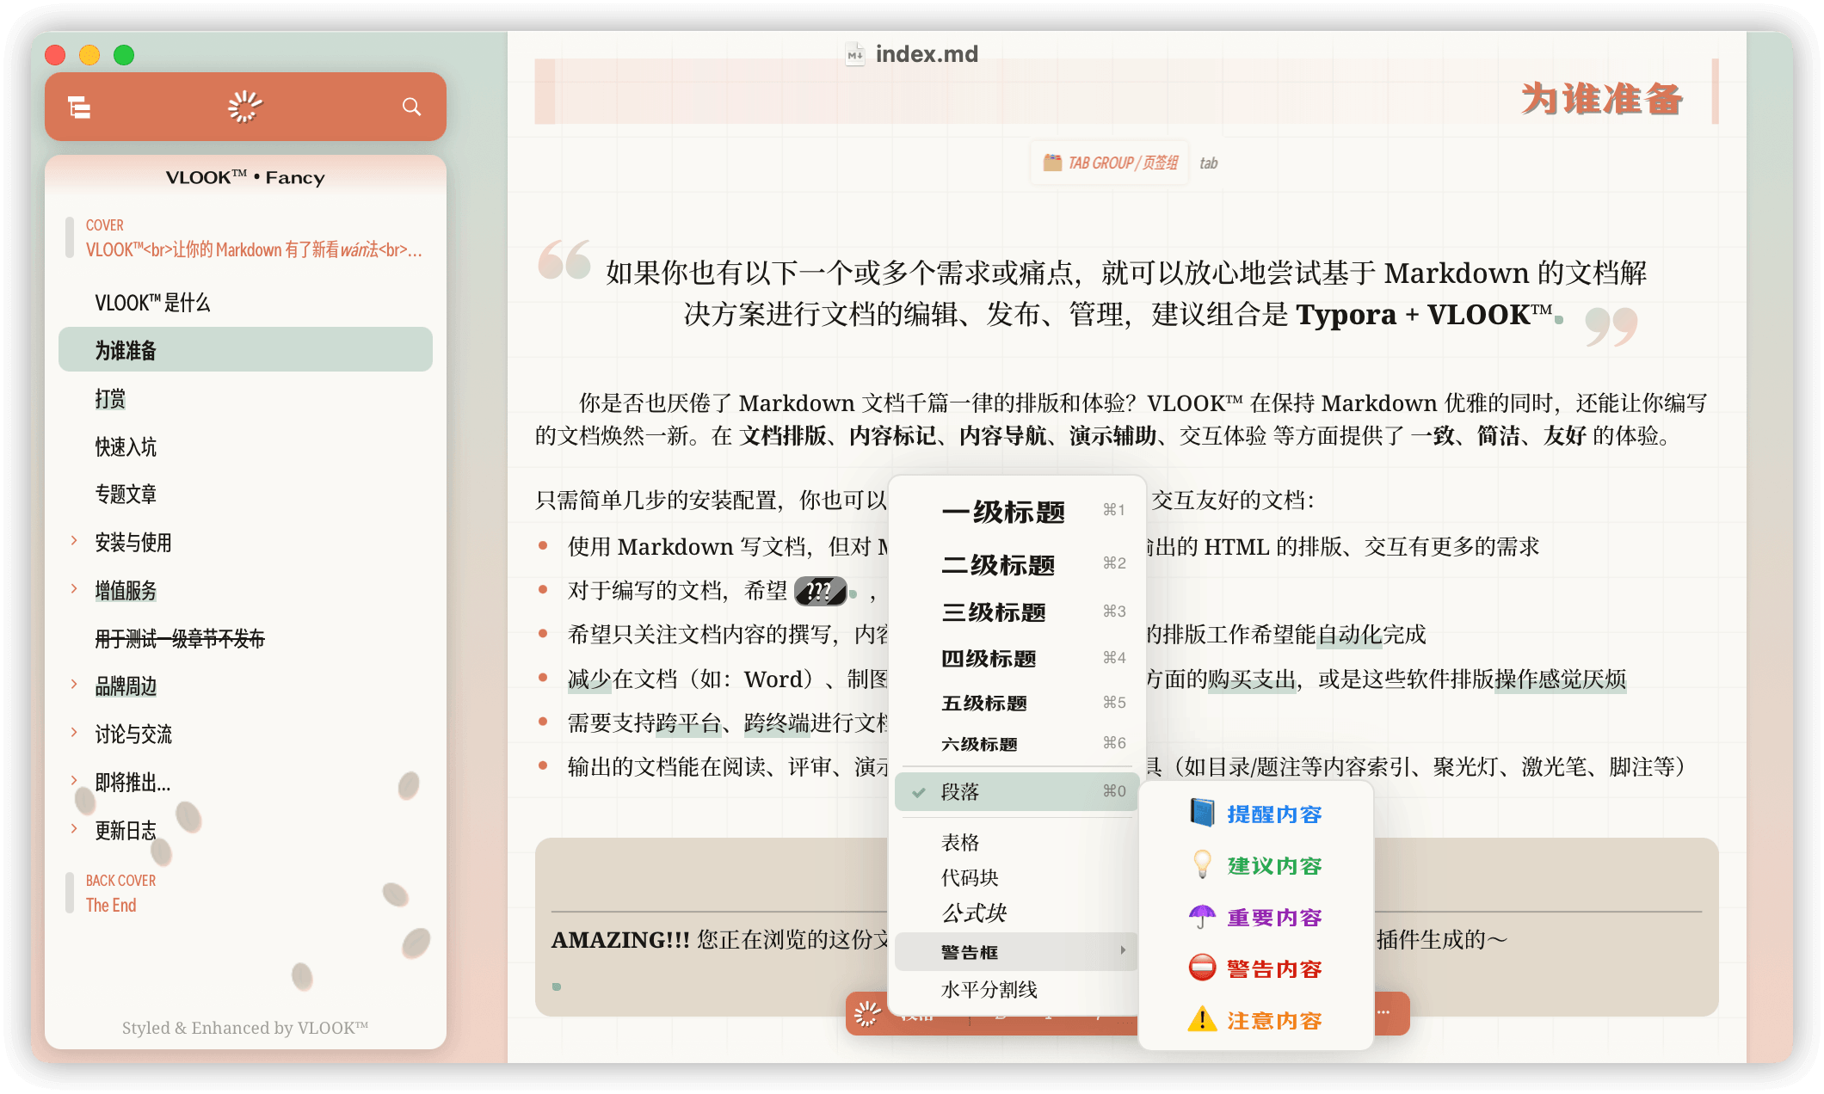This screenshot has width=1824, height=1094.
Task: Go to the COVER entry in outline
Action: tap(245, 238)
